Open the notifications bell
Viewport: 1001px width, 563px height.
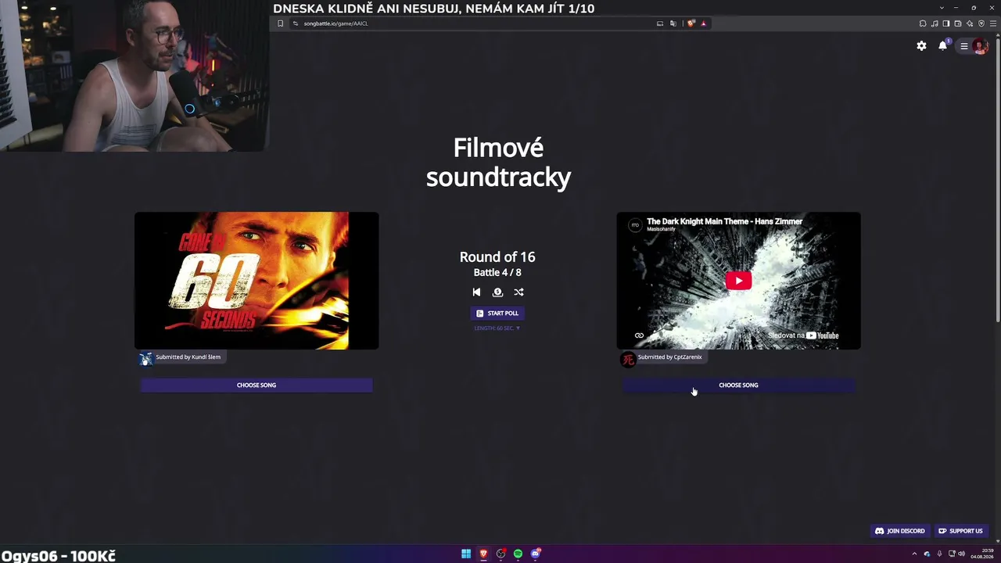pos(942,46)
